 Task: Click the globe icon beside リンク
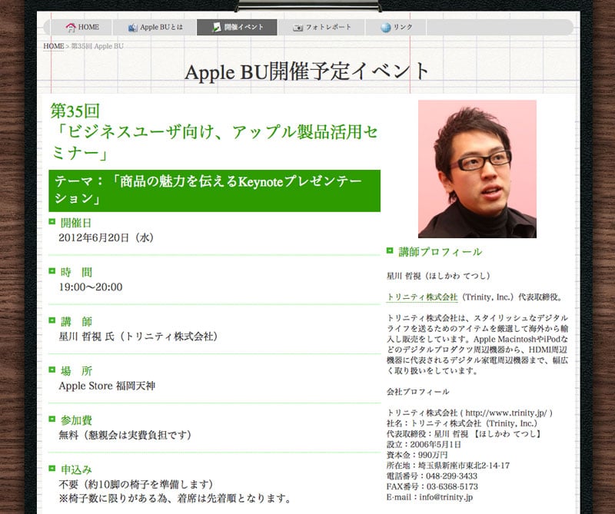tap(386, 28)
